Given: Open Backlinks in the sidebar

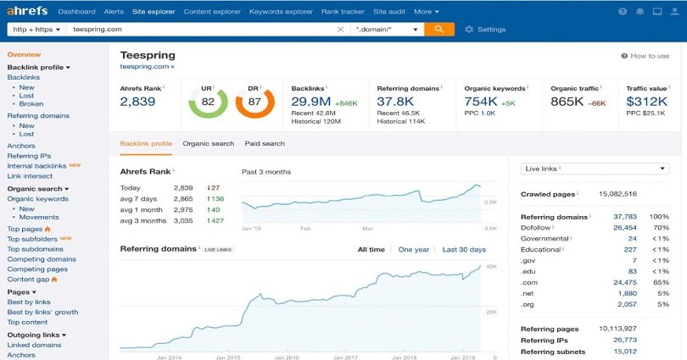Looking at the screenshot, I should point(24,77).
